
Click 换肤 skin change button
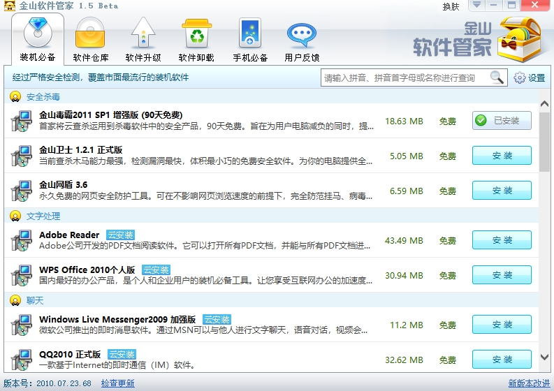(451, 6)
